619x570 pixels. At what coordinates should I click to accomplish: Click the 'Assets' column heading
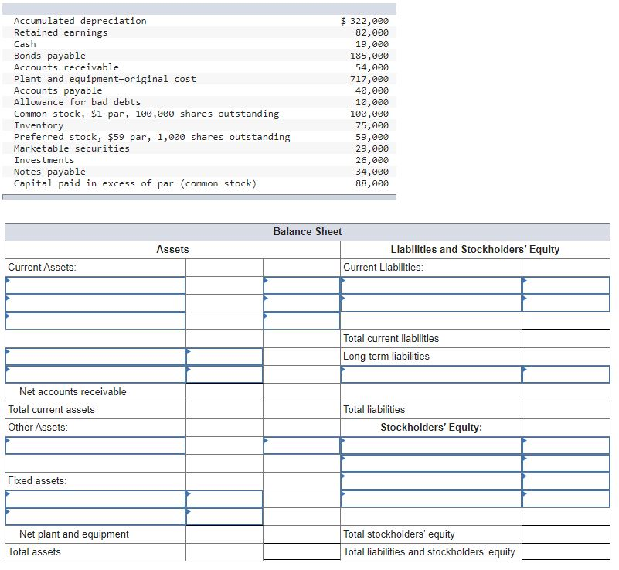[x=172, y=249]
